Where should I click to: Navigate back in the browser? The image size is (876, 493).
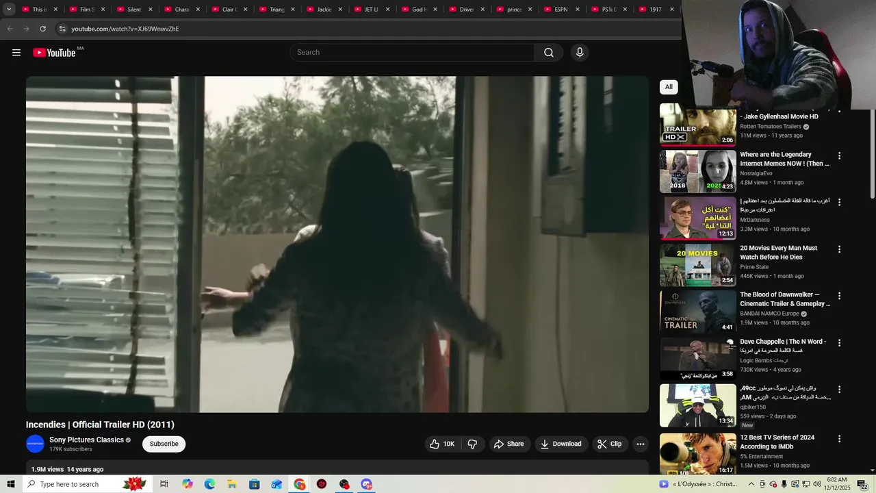point(10,29)
